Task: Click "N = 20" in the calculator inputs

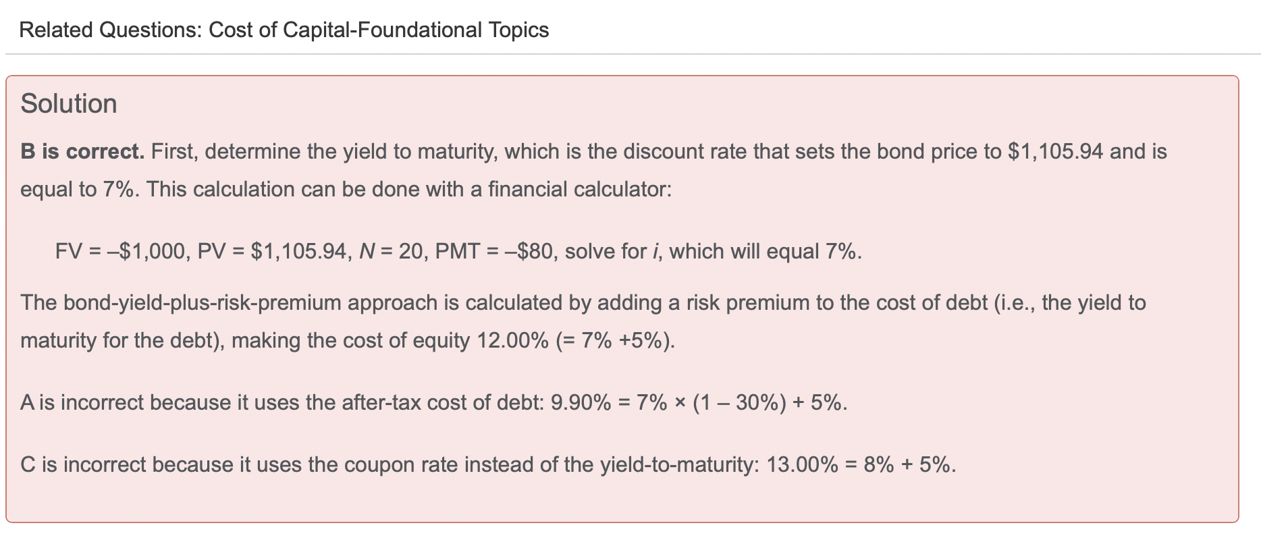Action: pos(391,251)
